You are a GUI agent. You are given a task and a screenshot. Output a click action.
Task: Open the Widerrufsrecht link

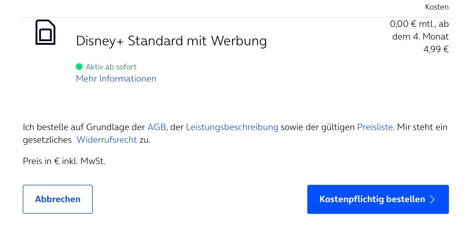107,140
